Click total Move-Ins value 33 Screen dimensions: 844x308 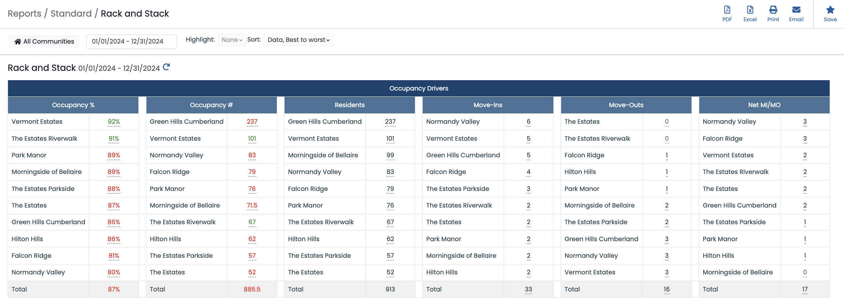(528, 289)
